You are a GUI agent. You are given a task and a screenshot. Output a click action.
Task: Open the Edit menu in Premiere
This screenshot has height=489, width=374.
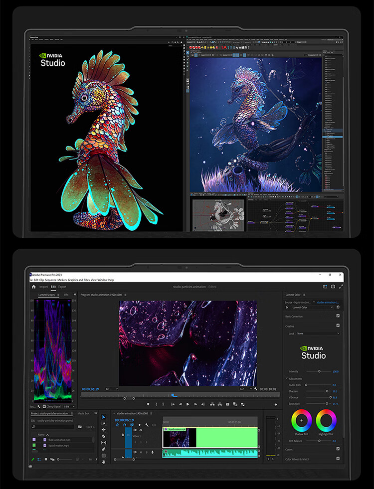[36, 280]
